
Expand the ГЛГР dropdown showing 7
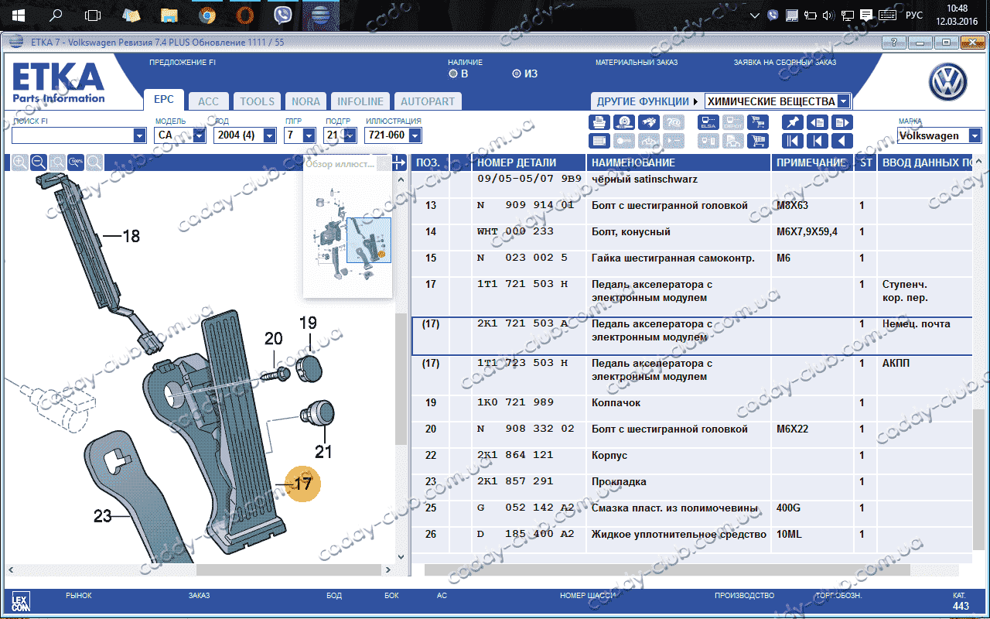309,135
